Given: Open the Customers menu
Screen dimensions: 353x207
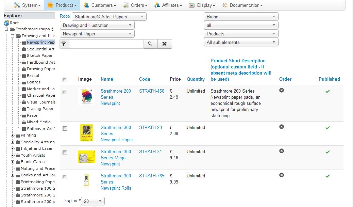Looking at the screenshot, I should tap(100, 5).
